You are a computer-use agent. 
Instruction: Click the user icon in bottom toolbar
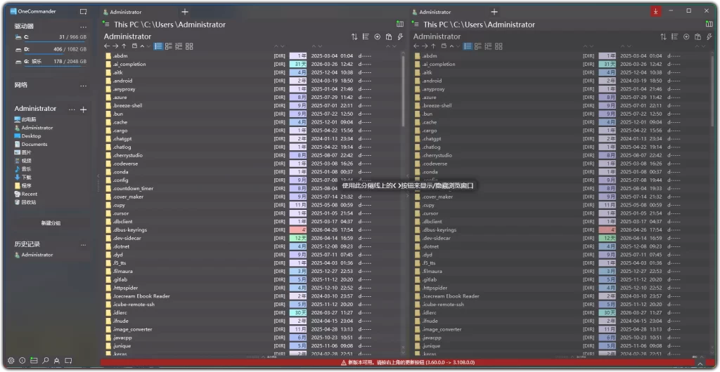57,361
